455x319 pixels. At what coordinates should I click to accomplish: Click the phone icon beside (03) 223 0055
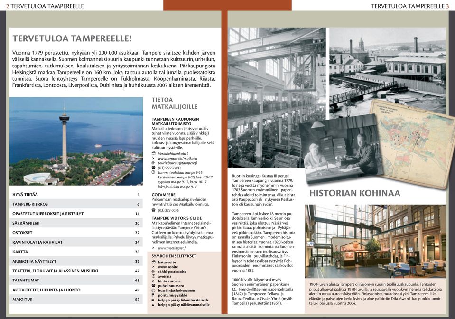154,210
